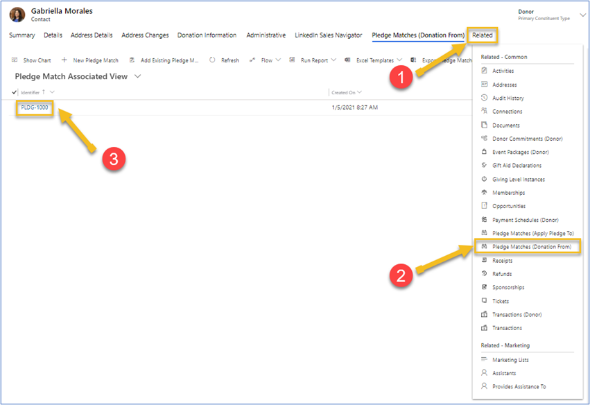Screen dimensions: 590x405
Task: Select Pledge Matches (Donation From) tab
Action: click(x=418, y=35)
